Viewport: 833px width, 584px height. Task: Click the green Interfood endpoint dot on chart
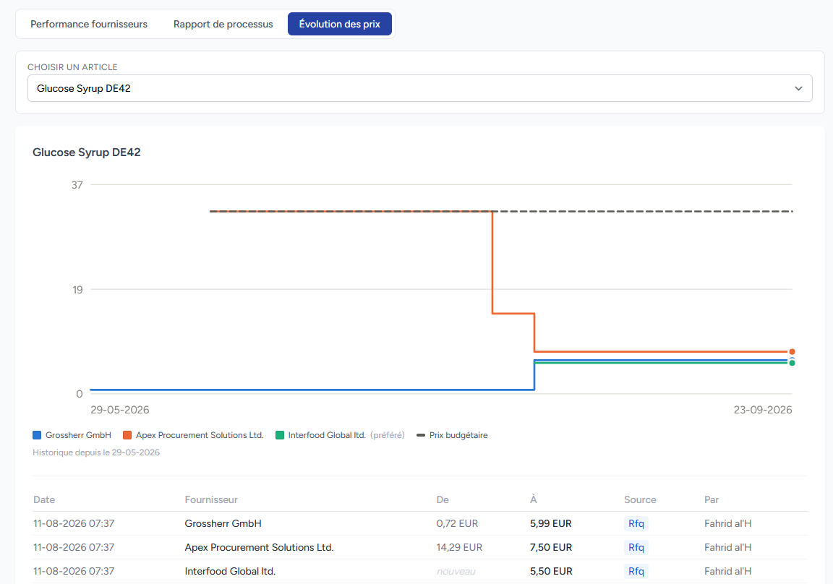point(792,363)
